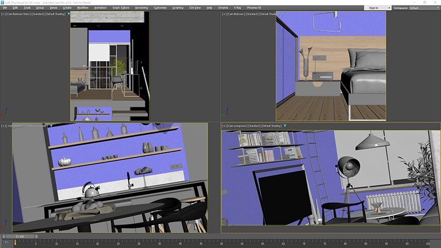The image size is (441, 248).
Task: Open the Edit menu
Action: point(15,8)
